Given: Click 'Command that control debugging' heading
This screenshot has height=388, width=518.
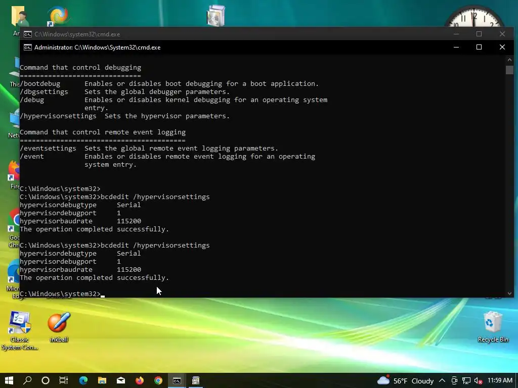Looking at the screenshot, I should 80,68.
